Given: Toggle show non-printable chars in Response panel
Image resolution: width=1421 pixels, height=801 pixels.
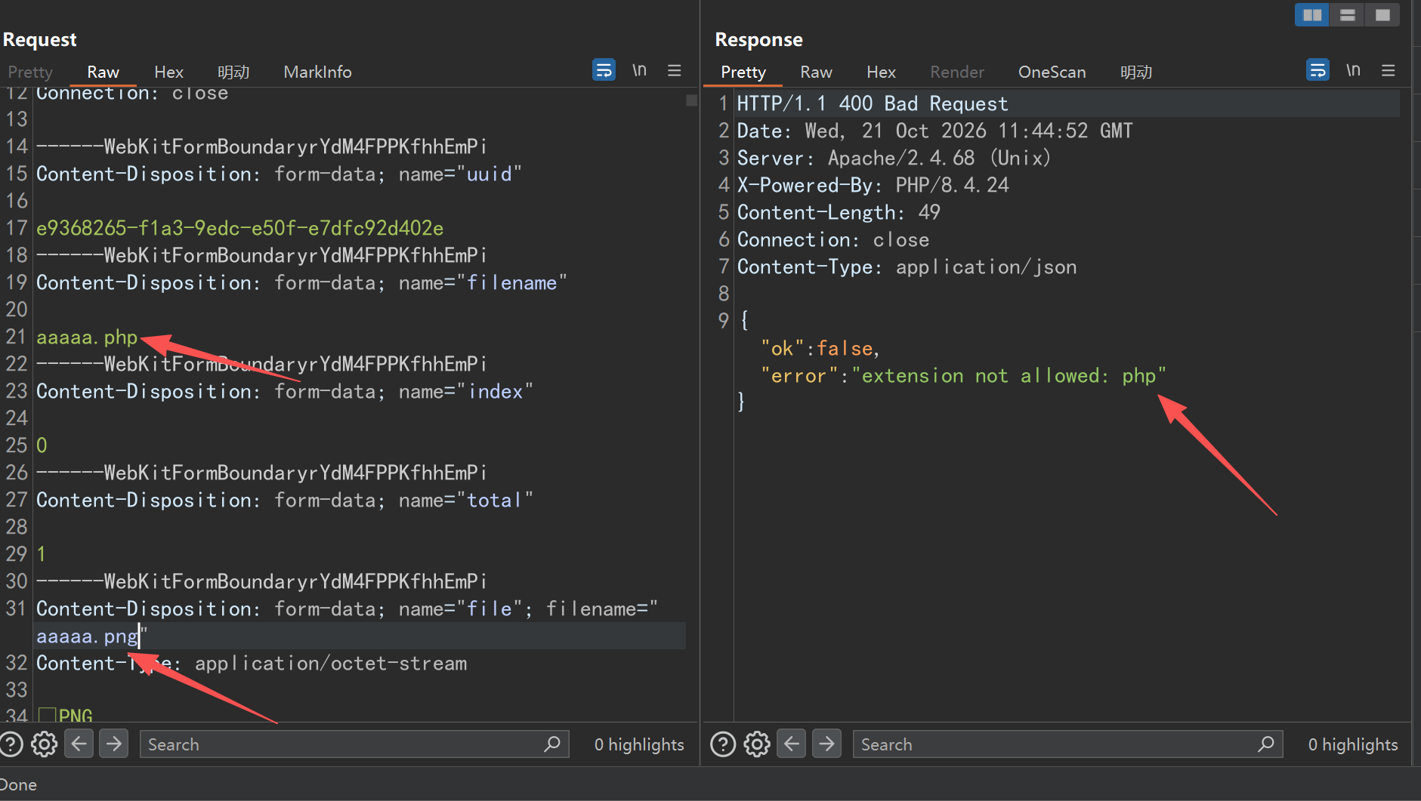Looking at the screenshot, I should click(1353, 70).
